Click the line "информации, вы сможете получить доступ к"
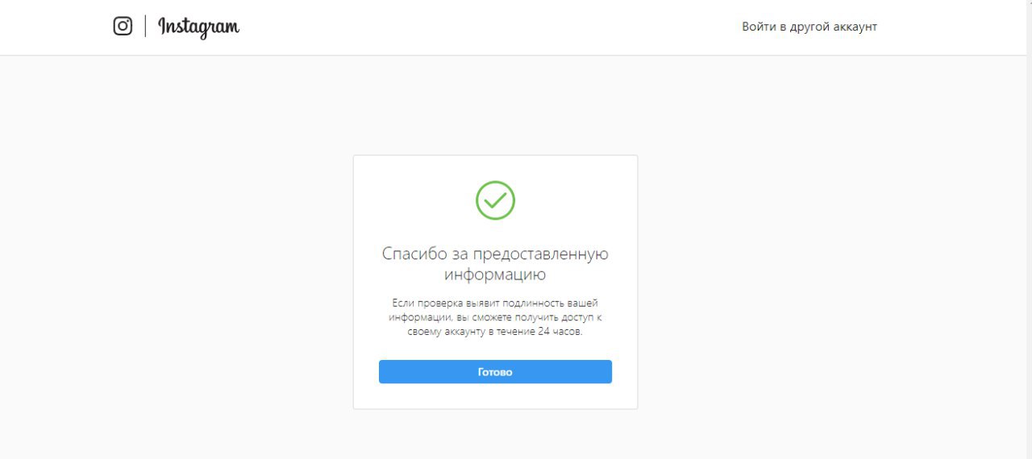 [x=495, y=317]
